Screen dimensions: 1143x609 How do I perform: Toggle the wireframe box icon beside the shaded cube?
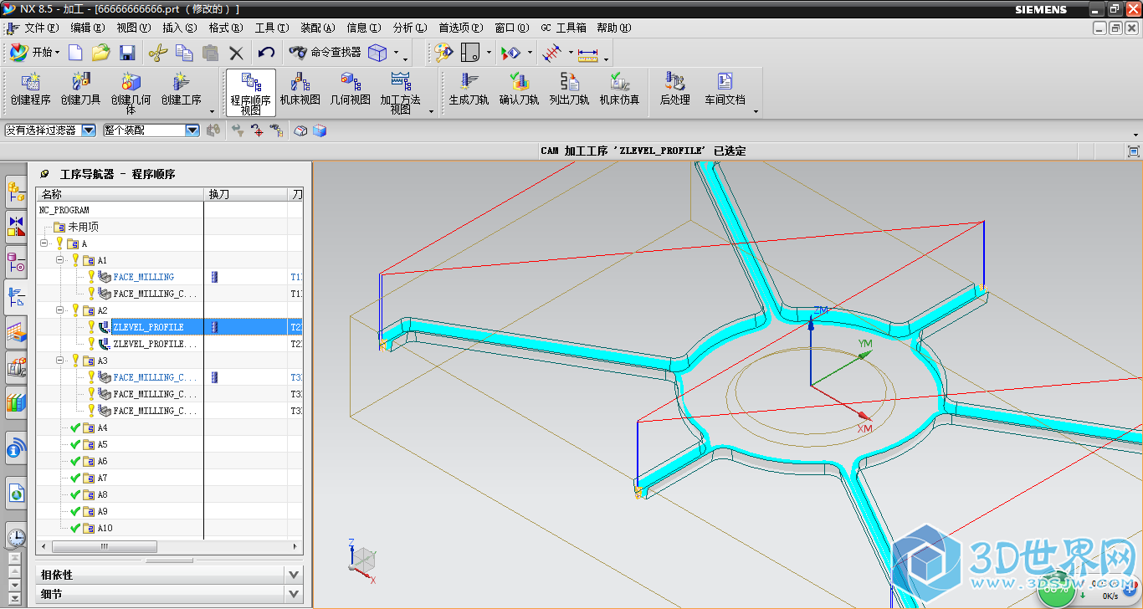tap(301, 130)
